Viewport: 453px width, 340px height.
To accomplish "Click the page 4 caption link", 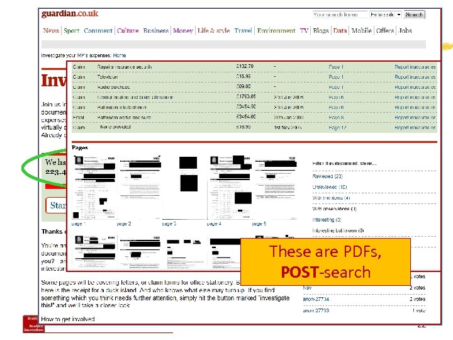I will coord(214,224).
